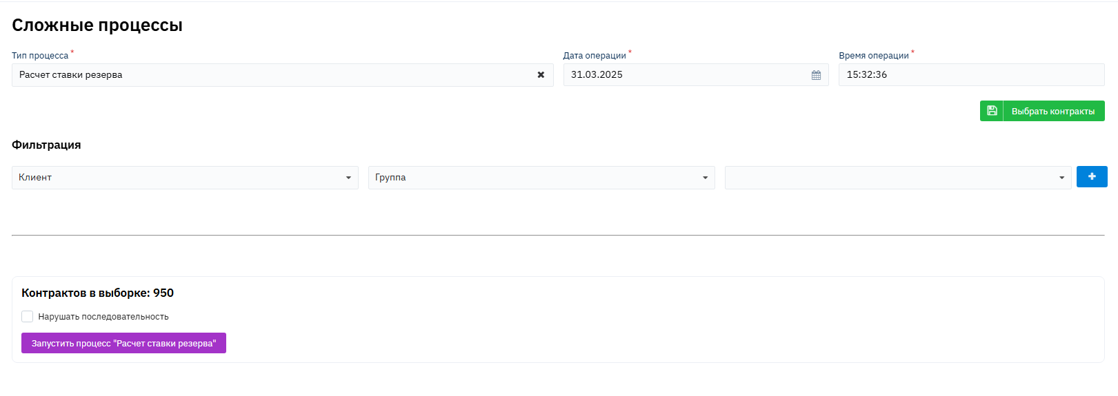Click the Фильтрация section heading
The width and height of the screenshot is (1118, 396).
[46, 145]
